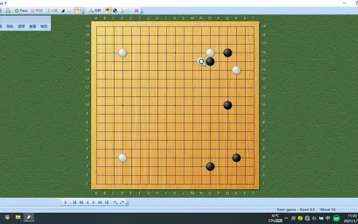Jump to the first move
The width and height of the screenshot is (358, 224).
(x=74, y=202)
